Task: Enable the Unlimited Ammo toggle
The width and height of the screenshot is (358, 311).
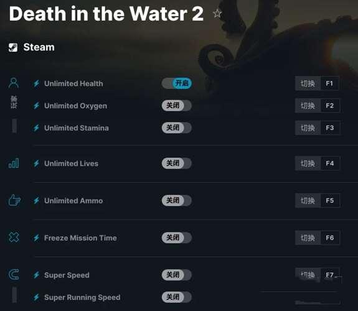Action: [177, 200]
